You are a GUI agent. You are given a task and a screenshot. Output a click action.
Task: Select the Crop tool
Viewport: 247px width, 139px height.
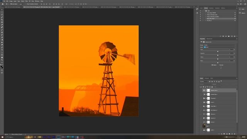pyautogui.click(x=2, y=20)
